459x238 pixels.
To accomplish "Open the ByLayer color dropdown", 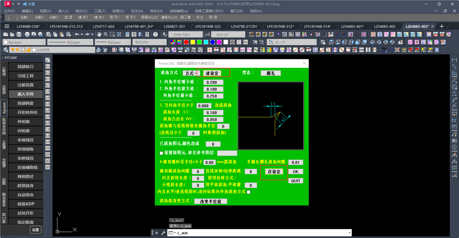I will point(24,42).
